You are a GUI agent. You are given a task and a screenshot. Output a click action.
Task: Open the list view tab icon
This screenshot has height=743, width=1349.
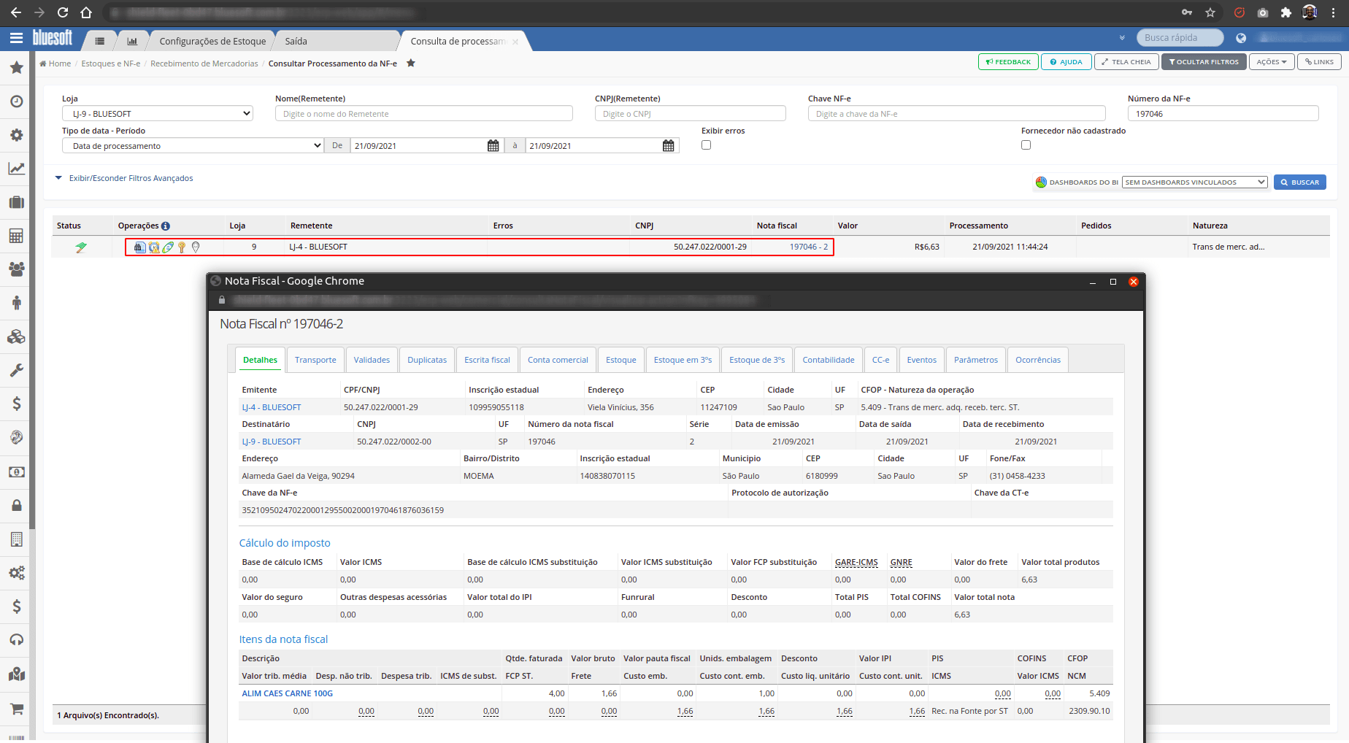[x=100, y=41]
